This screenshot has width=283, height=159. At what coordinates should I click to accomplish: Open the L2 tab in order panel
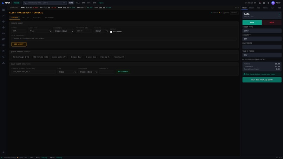tap(272, 8)
